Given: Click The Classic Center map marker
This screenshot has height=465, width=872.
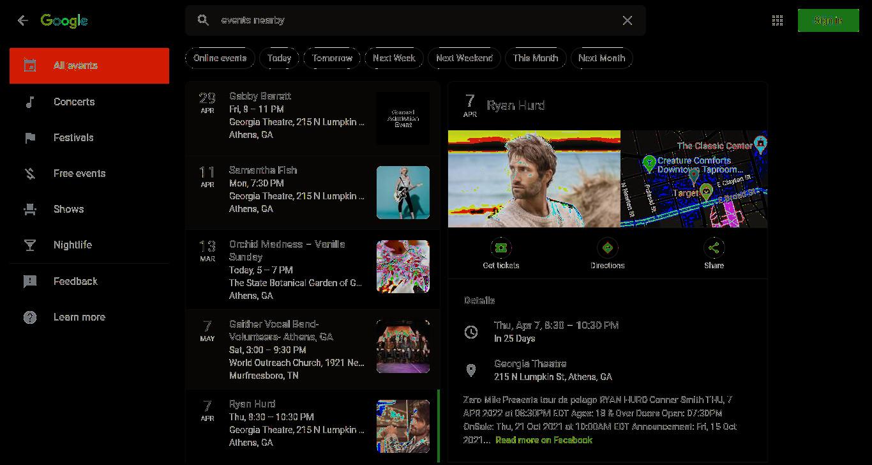Looking at the screenshot, I should 760,144.
